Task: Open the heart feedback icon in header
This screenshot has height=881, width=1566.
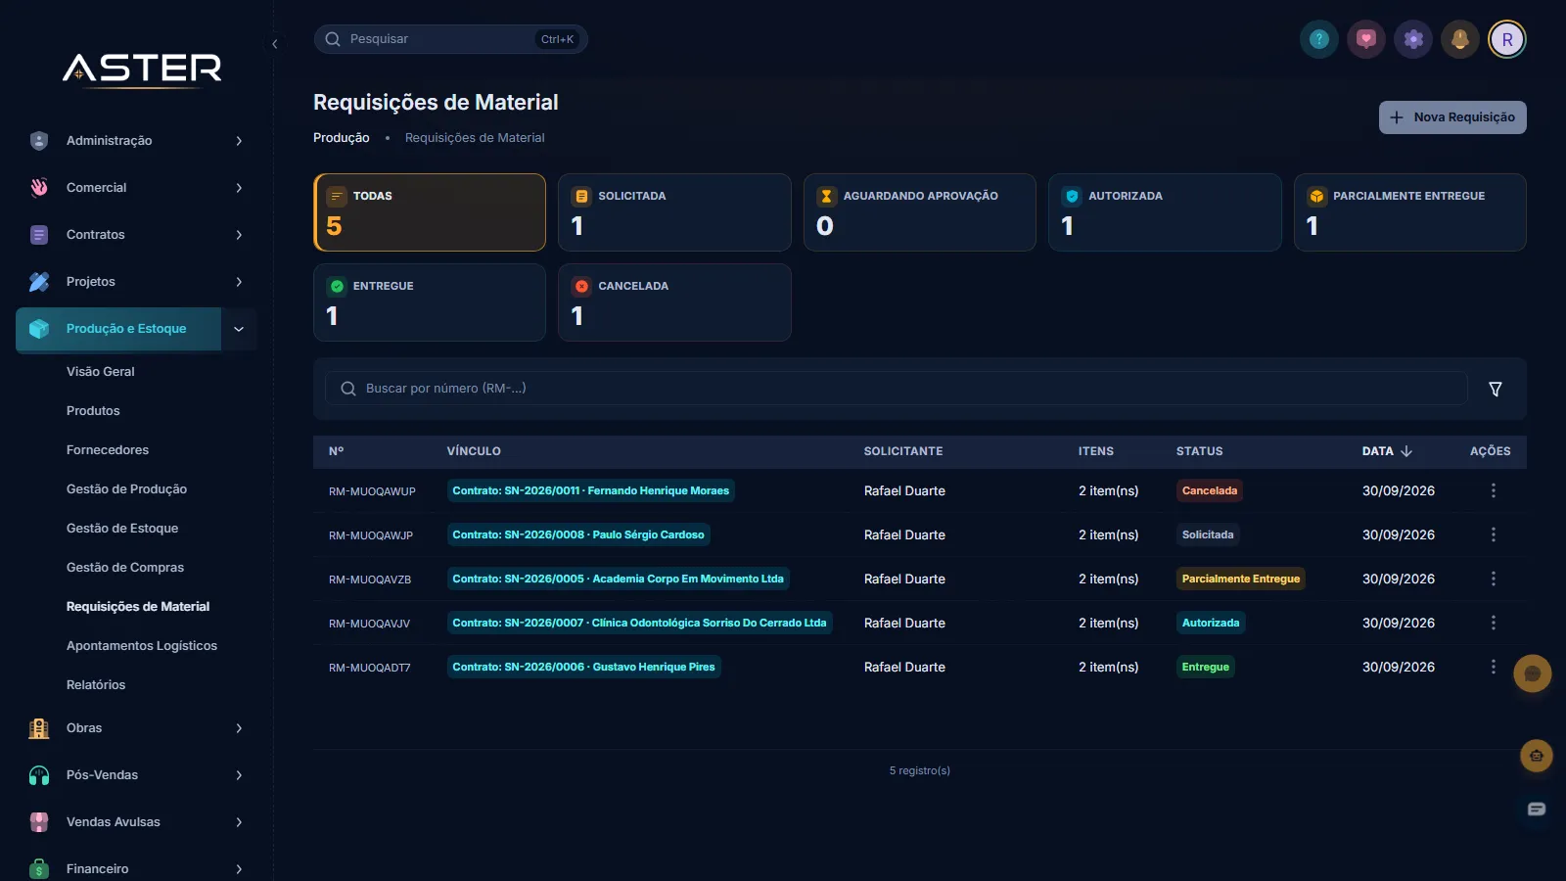Action: [1366, 39]
